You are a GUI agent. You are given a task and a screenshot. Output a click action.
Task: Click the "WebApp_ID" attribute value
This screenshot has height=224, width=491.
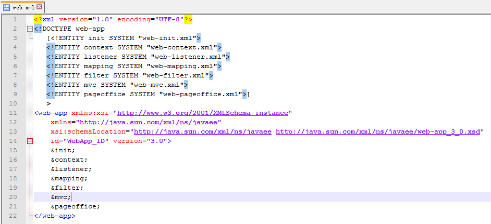point(86,141)
